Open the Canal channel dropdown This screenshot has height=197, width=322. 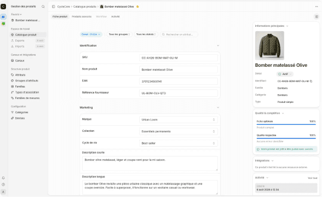[x=91, y=34]
